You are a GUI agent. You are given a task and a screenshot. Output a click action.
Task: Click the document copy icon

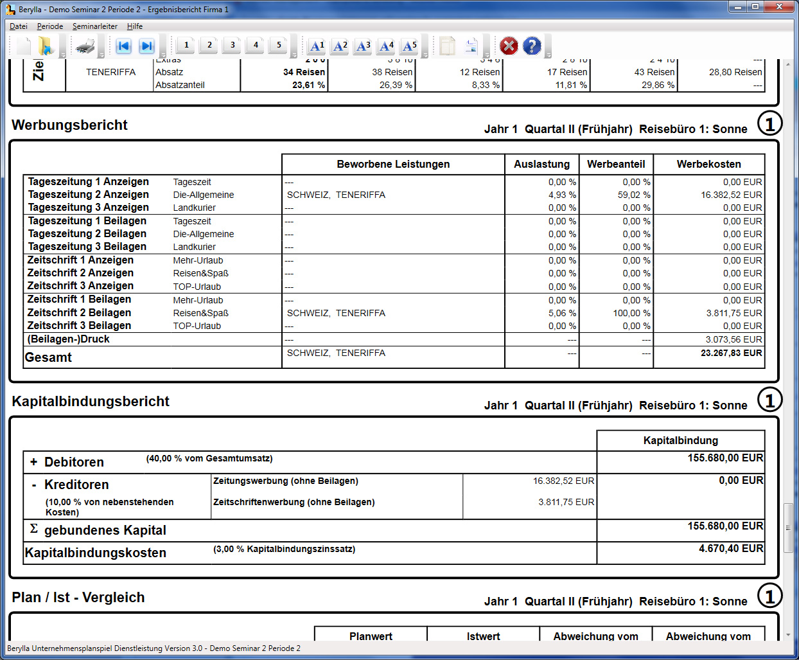[471, 46]
